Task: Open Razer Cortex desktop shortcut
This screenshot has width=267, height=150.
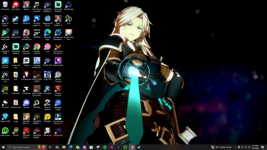Action: [x=5, y=132]
